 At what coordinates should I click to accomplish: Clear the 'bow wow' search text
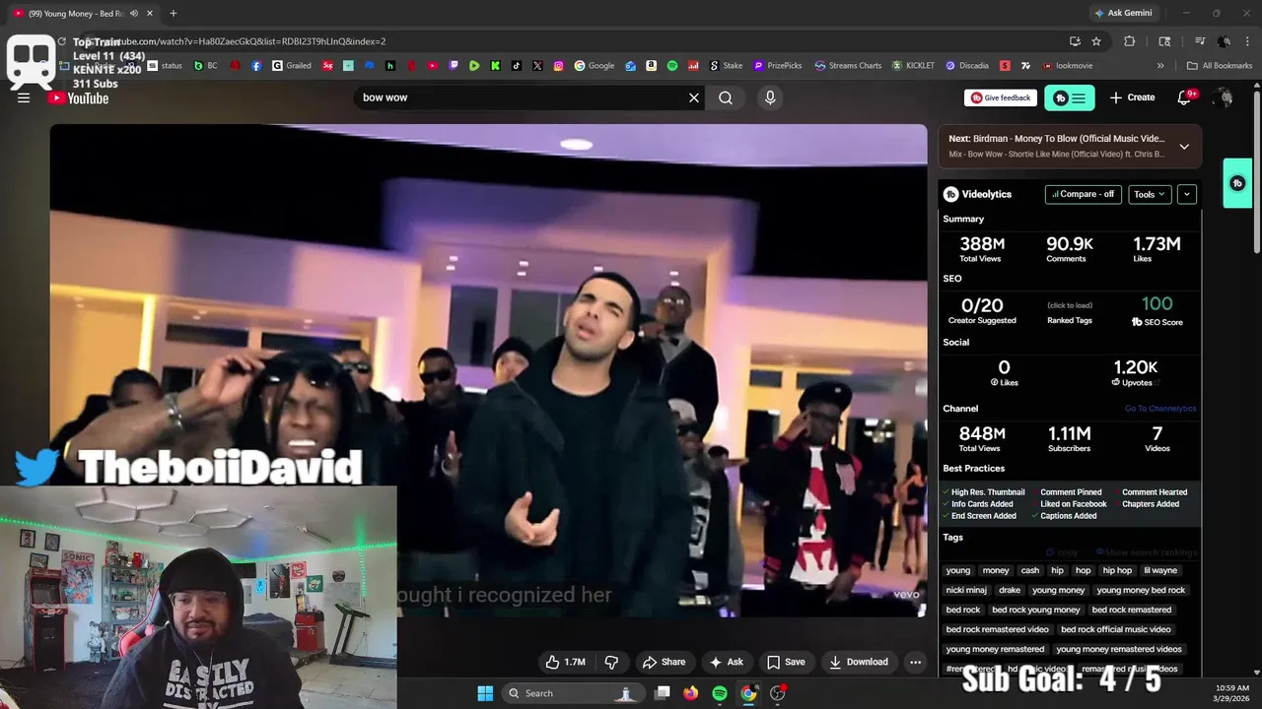[694, 97]
